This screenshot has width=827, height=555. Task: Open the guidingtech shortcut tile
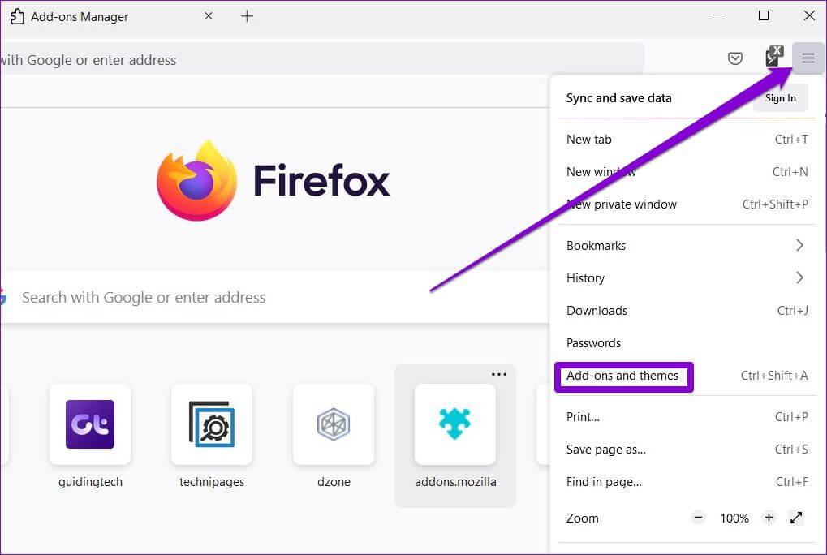pos(90,437)
